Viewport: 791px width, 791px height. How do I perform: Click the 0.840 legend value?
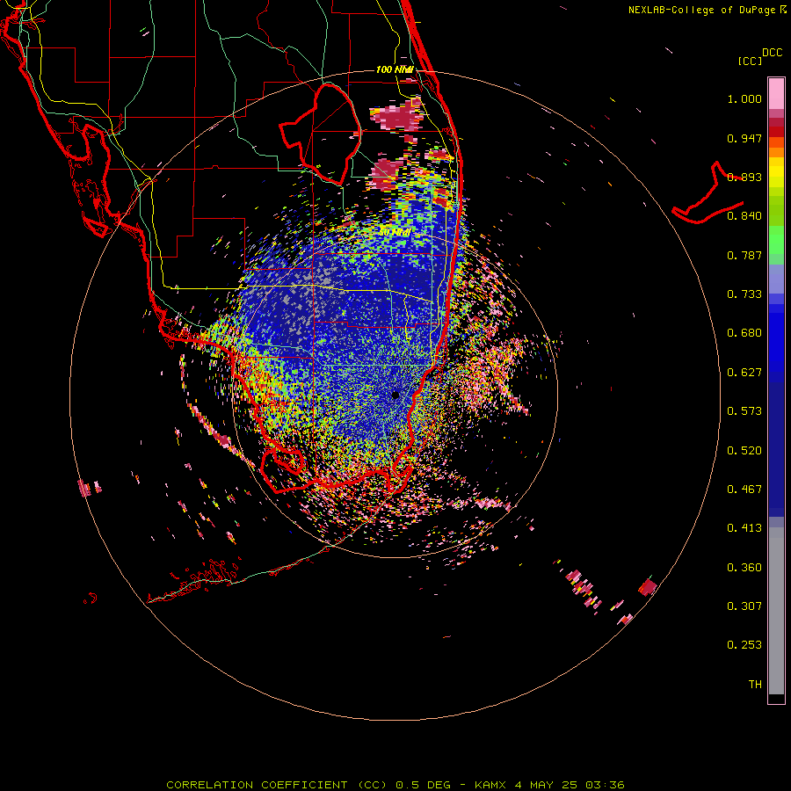click(744, 216)
